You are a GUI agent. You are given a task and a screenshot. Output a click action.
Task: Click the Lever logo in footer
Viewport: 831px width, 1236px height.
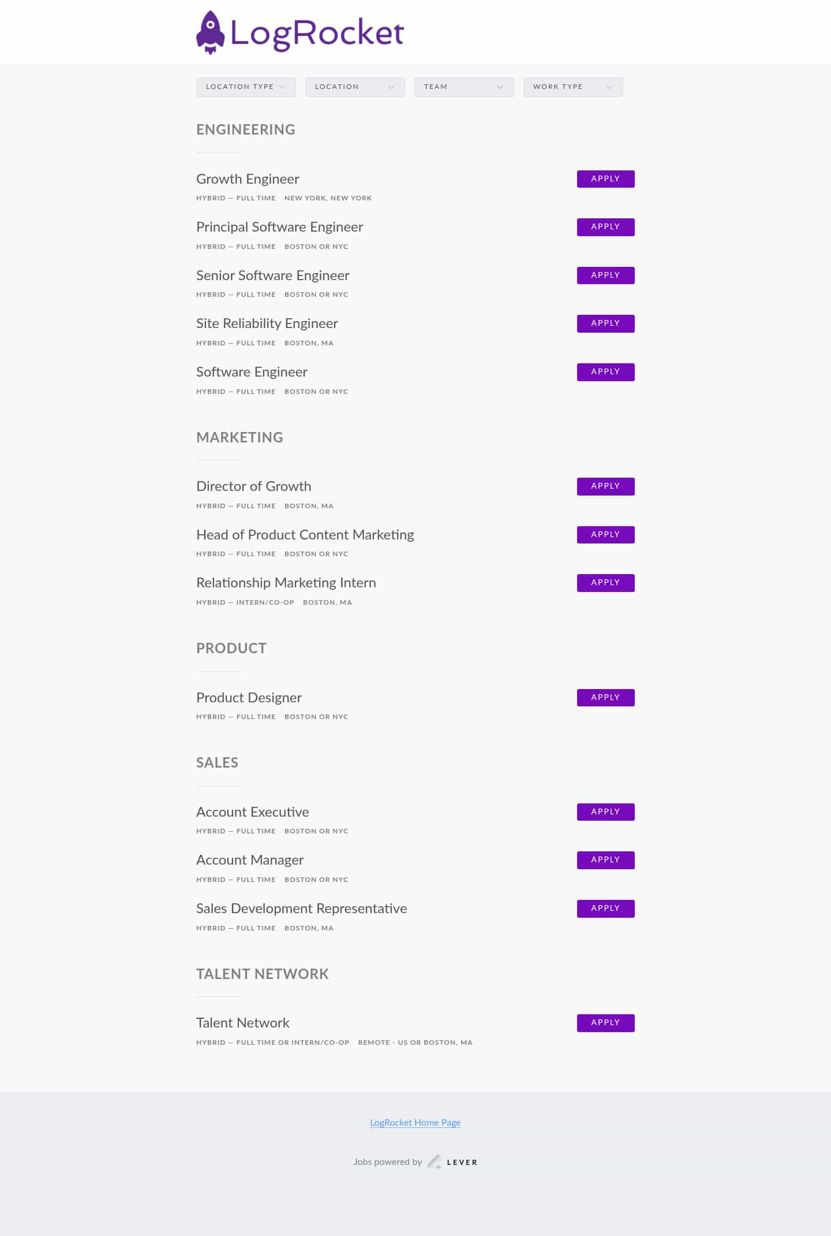click(452, 1162)
